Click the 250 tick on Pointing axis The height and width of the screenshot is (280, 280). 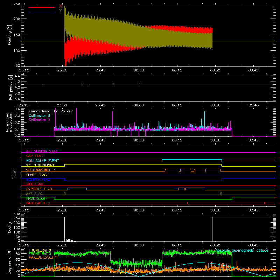point(17,4)
